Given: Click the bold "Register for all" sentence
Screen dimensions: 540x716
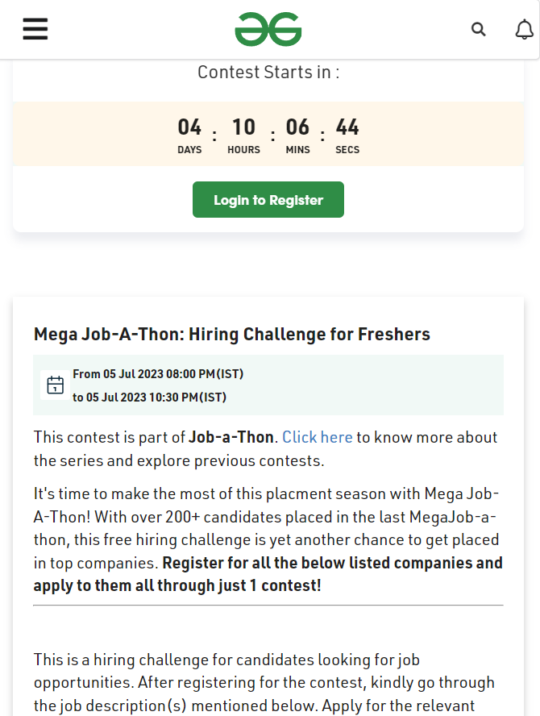Looking at the screenshot, I should (x=268, y=574).
